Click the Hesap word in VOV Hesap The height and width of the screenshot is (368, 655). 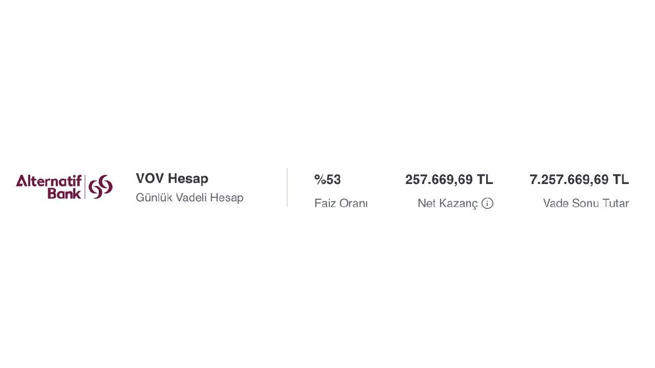coord(188,179)
